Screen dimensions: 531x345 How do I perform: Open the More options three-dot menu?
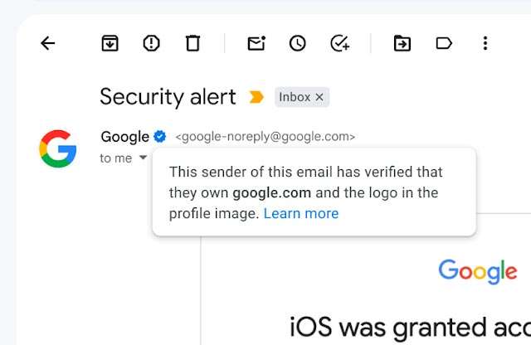coord(485,44)
